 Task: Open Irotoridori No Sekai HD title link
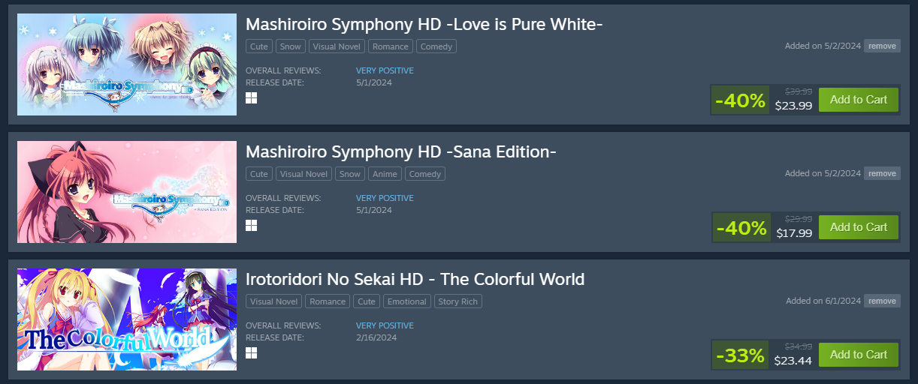pyautogui.click(x=415, y=280)
